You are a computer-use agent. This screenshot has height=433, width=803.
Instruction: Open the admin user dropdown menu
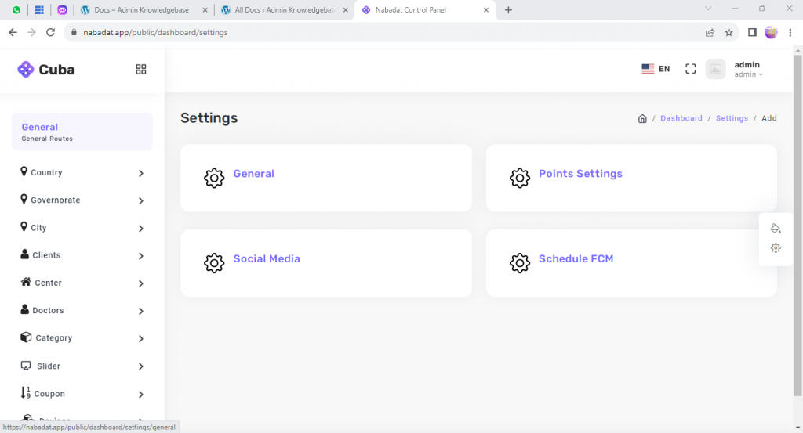(x=748, y=70)
